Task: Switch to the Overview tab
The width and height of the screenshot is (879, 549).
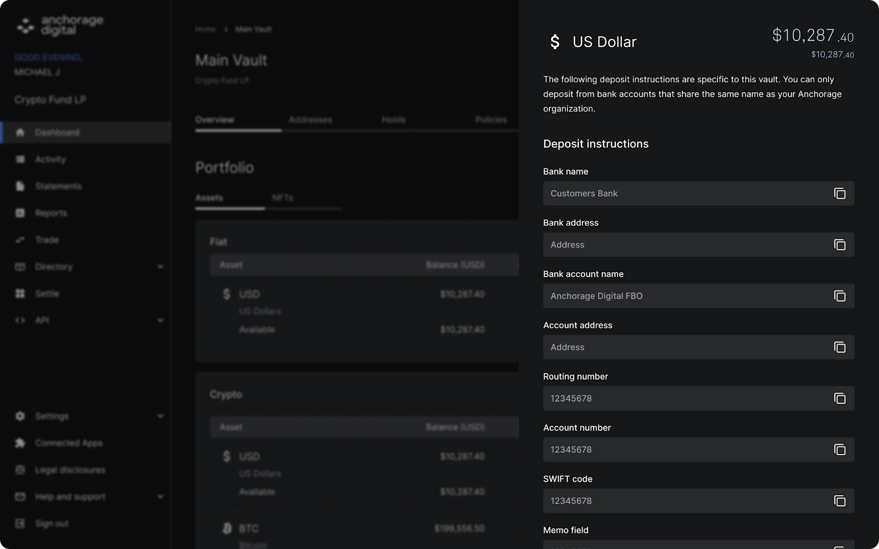Action: (x=215, y=120)
